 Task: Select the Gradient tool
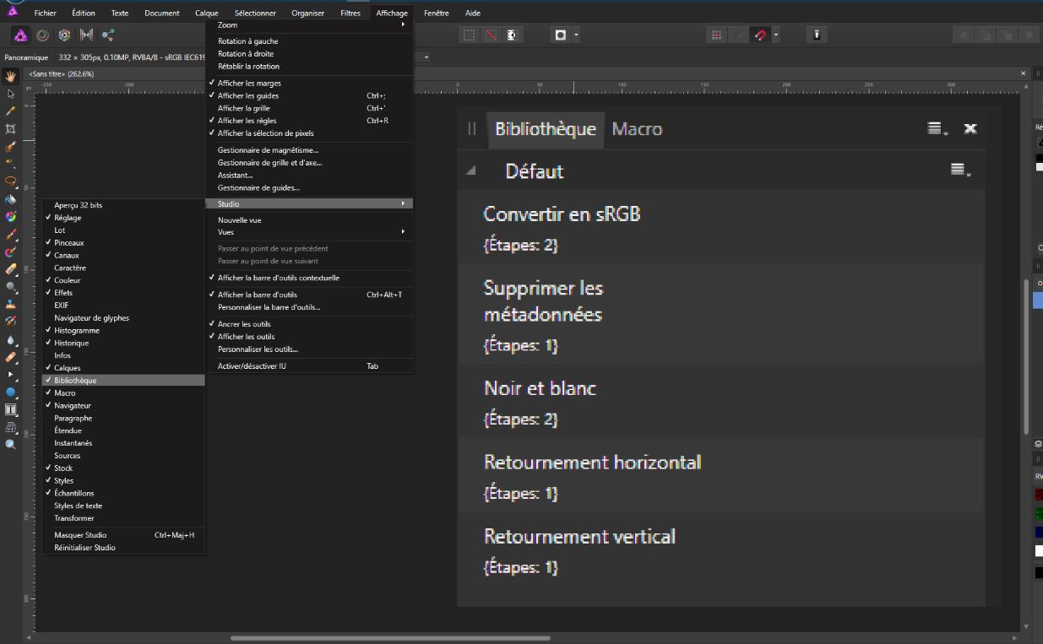click(x=11, y=217)
